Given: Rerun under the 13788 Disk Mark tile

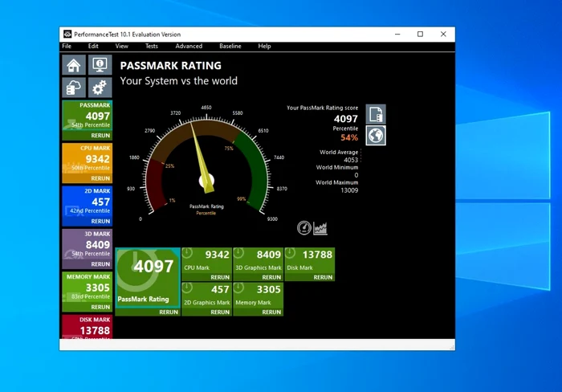Looking at the screenshot, I should pos(323,277).
